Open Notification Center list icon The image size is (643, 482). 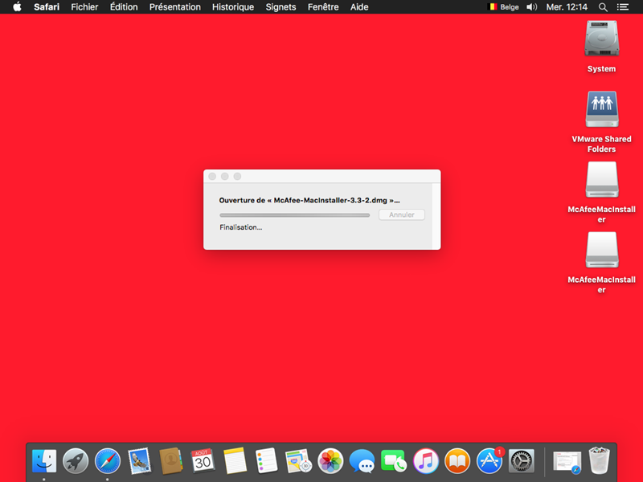(x=623, y=7)
